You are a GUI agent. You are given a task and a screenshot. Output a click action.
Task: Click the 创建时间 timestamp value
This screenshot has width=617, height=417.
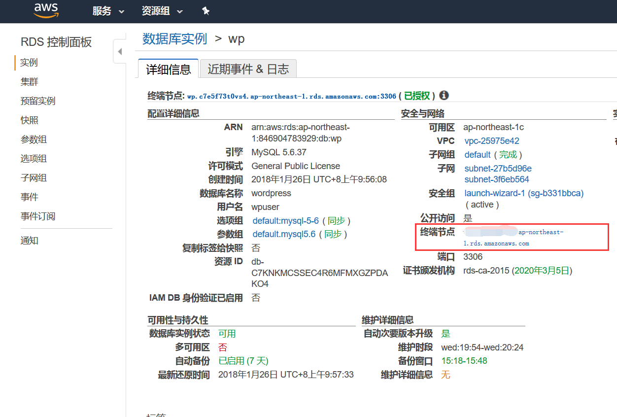(x=319, y=179)
